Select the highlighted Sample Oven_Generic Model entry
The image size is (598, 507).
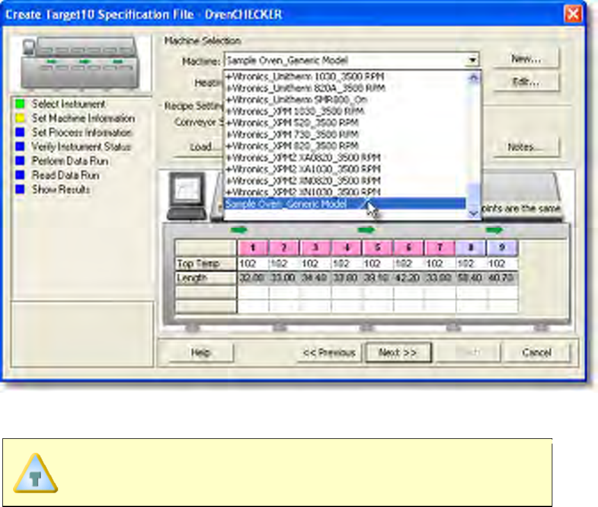point(345,204)
